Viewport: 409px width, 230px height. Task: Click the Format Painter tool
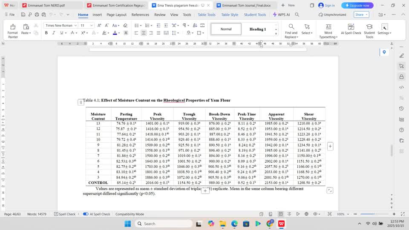[x=13, y=30]
